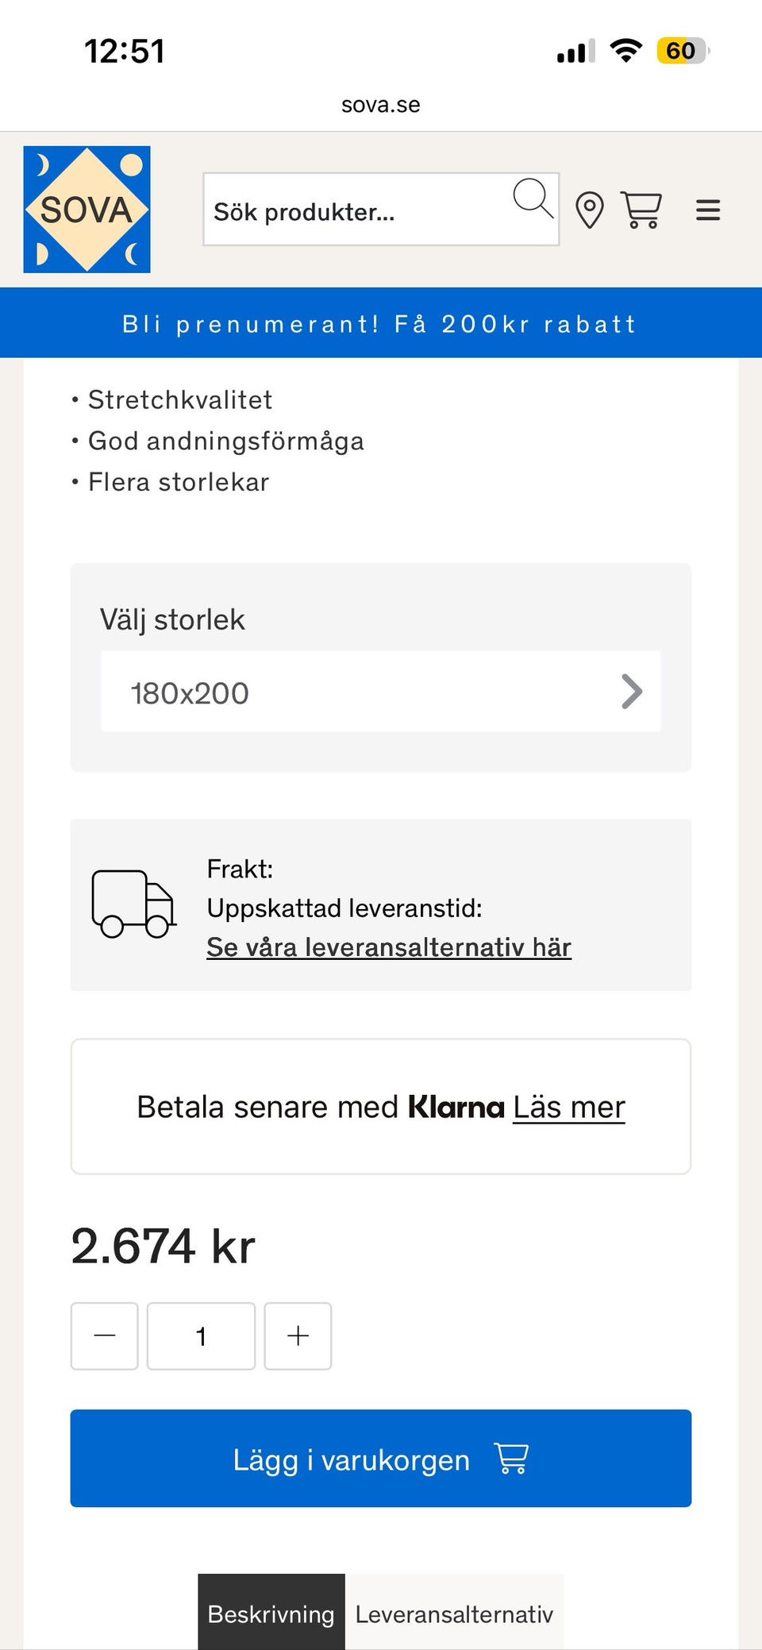Click the delivery truck icon
The image size is (762, 1650).
(x=133, y=904)
